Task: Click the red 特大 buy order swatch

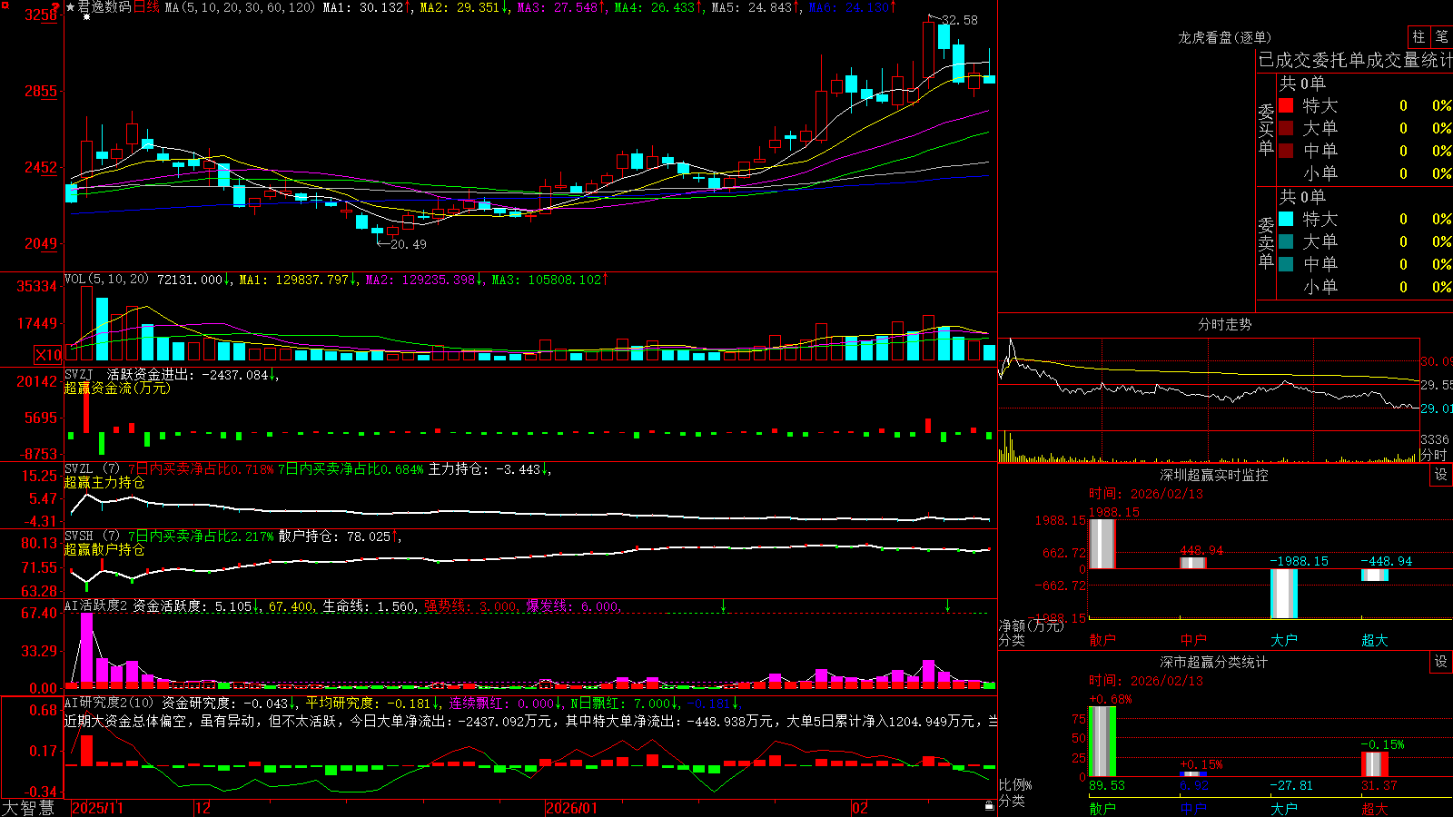Action: (x=1286, y=105)
